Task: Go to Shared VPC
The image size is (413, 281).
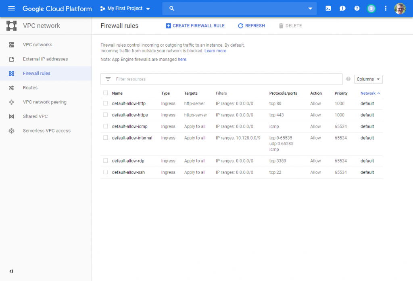Action: tap(35, 116)
